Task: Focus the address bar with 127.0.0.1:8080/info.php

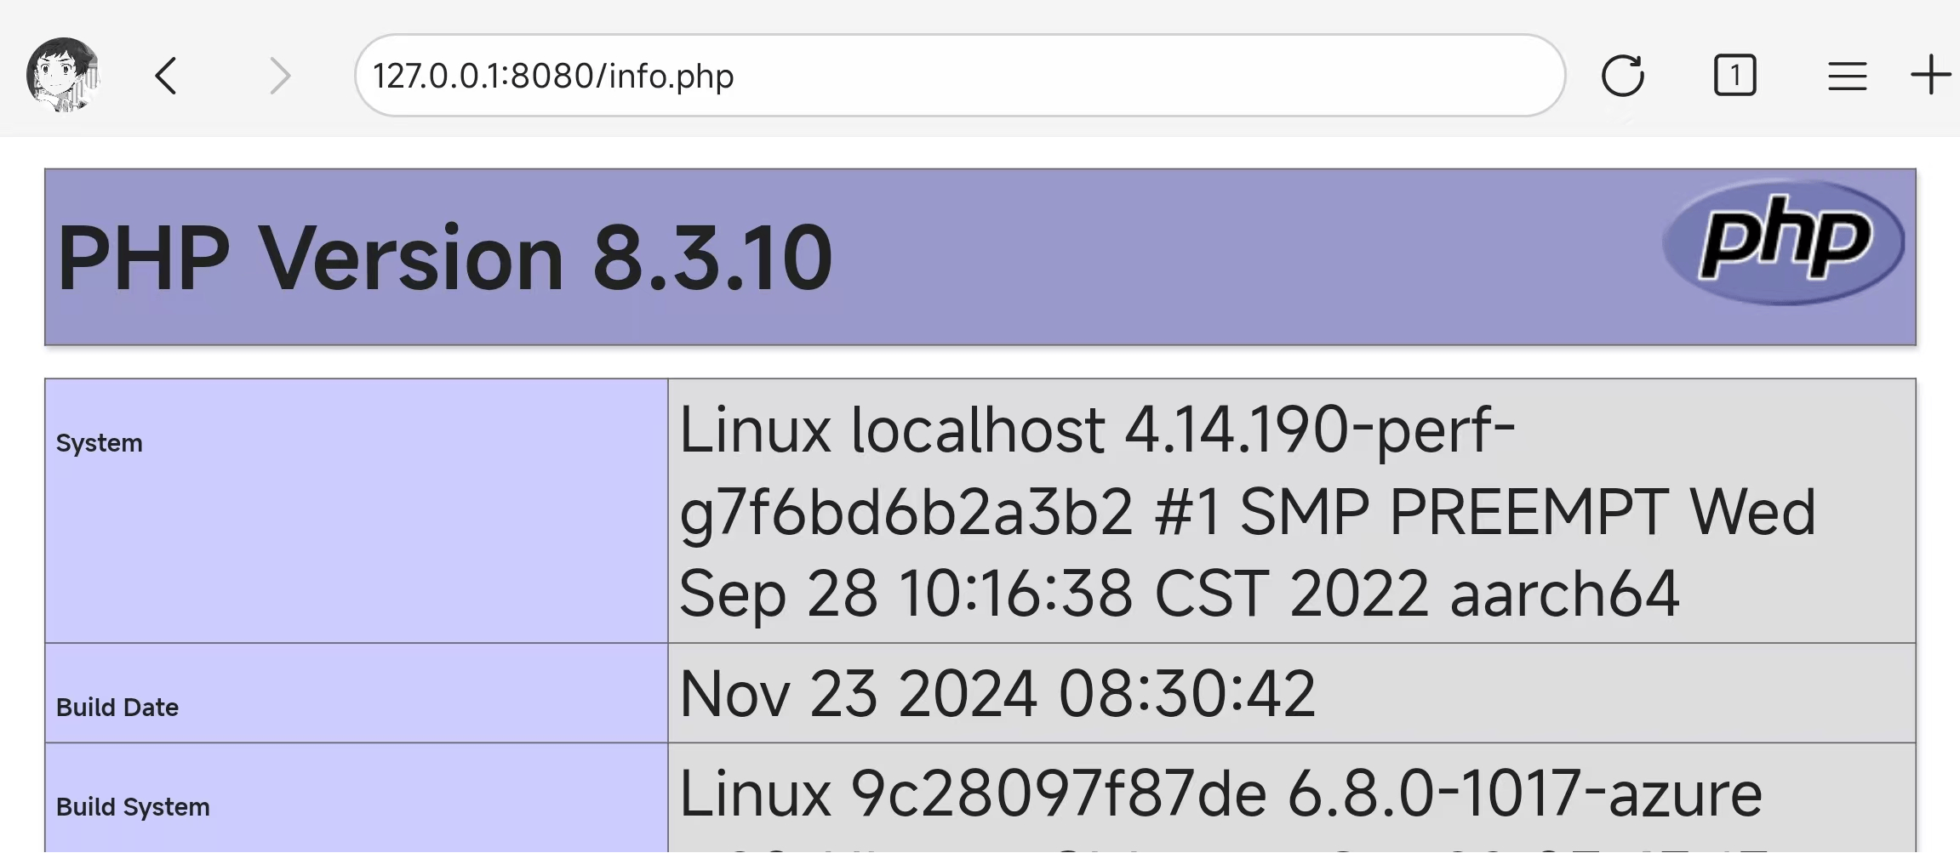Action: coord(958,76)
